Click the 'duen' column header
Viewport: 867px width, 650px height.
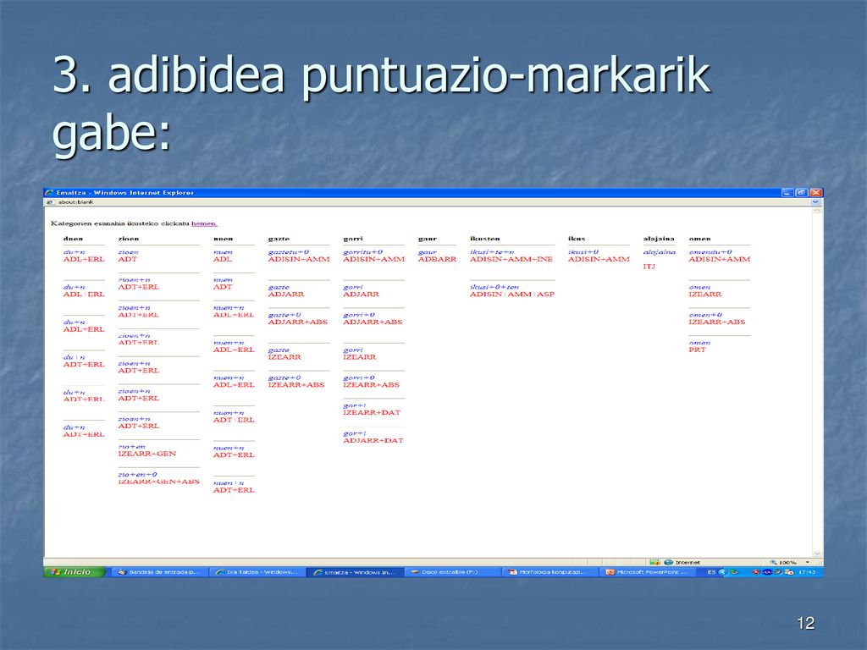(x=73, y=239)
